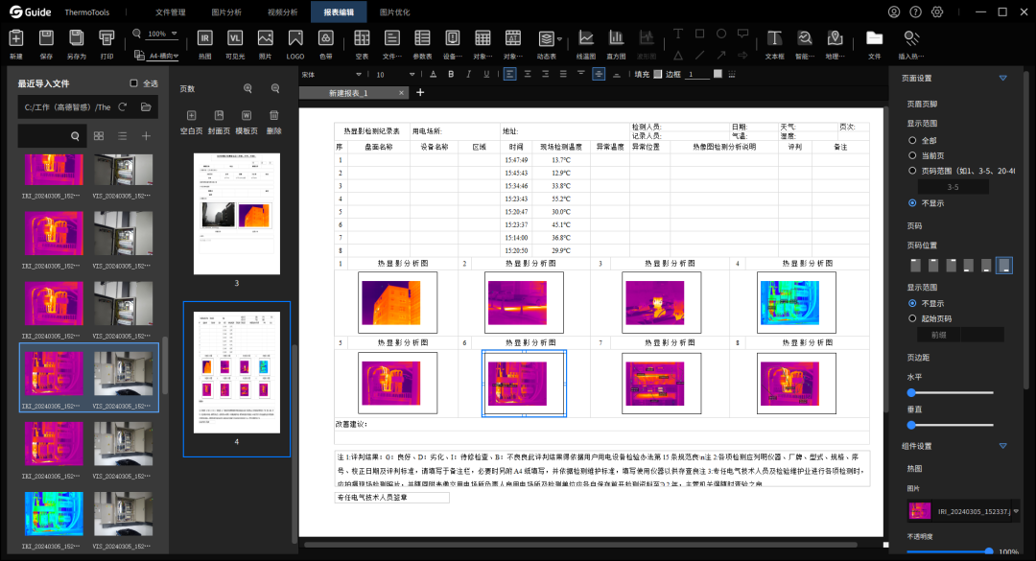The image size is (1036, 561).
Task: Select the triangle shape tool
Action: coord(678,56)
